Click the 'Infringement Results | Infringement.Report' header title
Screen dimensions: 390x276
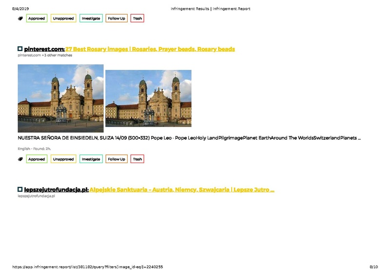tap(211, 9)
